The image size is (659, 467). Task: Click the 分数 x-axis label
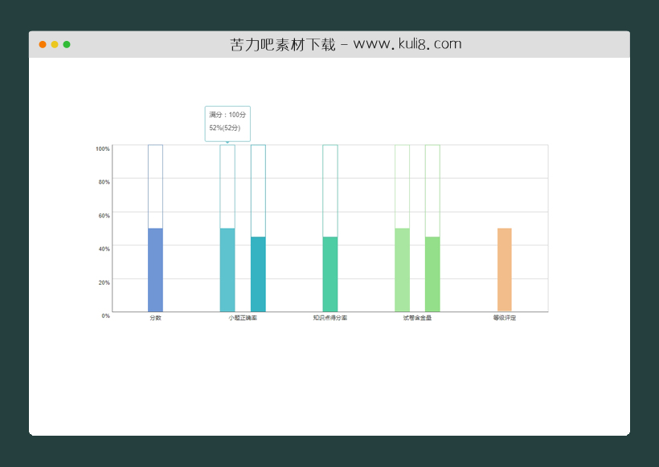(x=155, y=319)
